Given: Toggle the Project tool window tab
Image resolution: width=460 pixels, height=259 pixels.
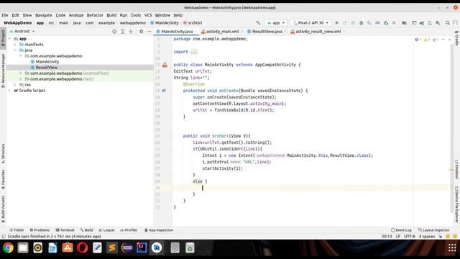Looking at the screenshot, I should tap(3, 38).
